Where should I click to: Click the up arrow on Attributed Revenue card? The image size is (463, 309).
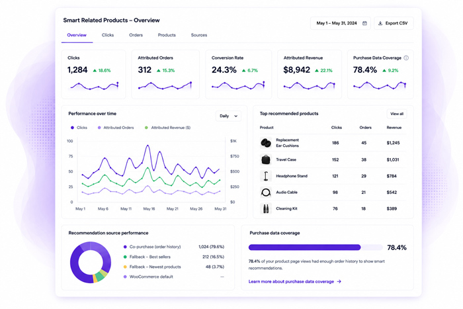point(317,71)
